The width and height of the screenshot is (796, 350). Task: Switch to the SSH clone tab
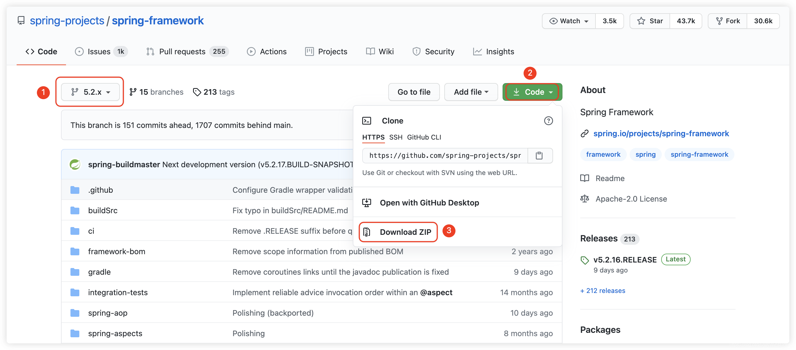396,137
